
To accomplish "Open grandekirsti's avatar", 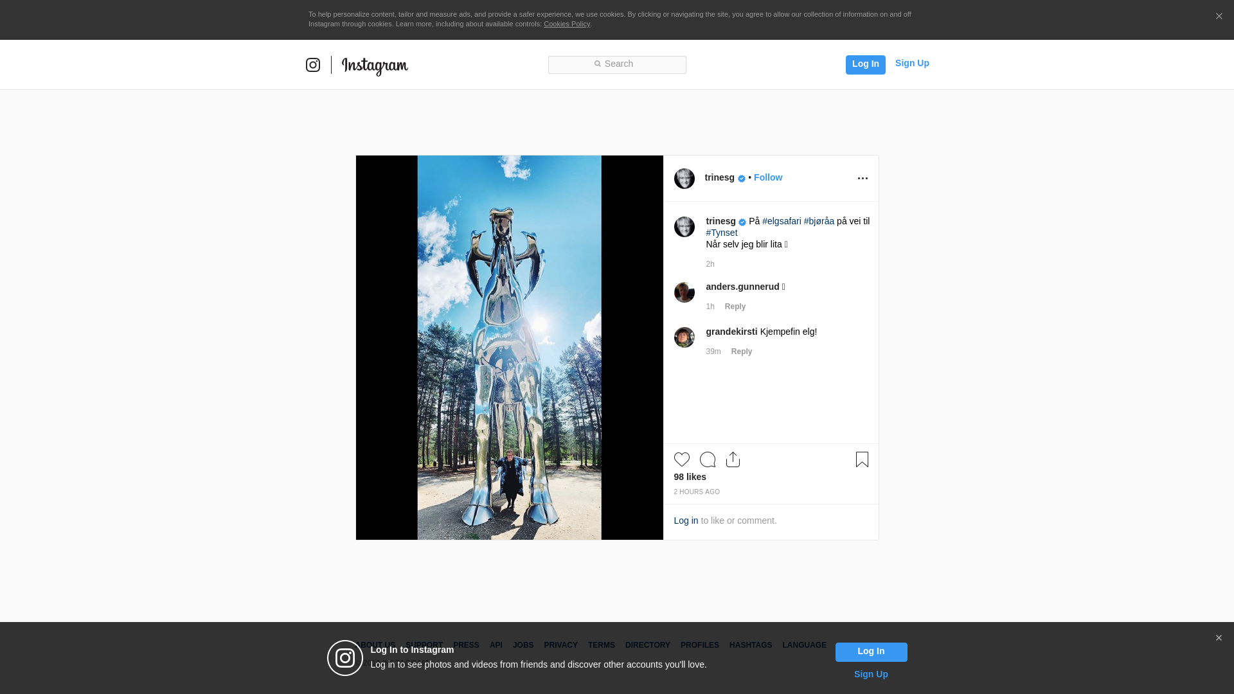I will 684,337.
